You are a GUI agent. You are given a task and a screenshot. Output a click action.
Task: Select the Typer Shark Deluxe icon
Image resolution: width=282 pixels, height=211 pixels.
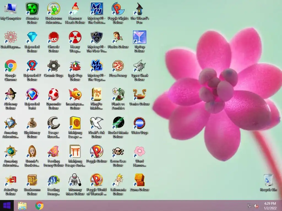coord(140,66)
